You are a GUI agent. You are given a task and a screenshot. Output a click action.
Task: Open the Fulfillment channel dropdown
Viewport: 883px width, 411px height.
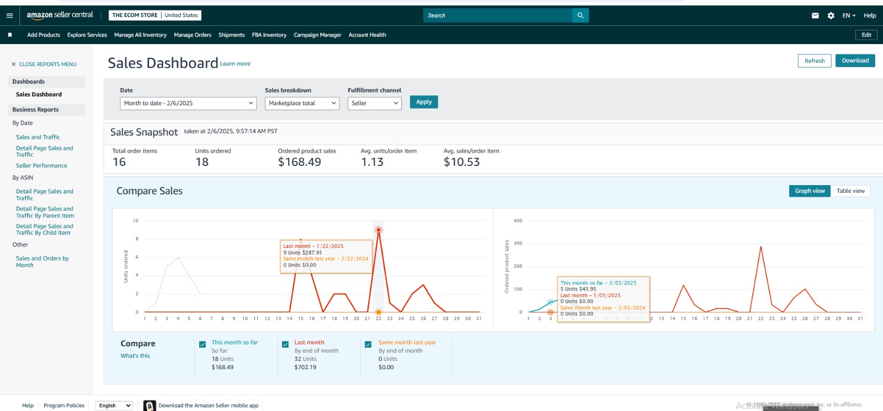[375, 104]
